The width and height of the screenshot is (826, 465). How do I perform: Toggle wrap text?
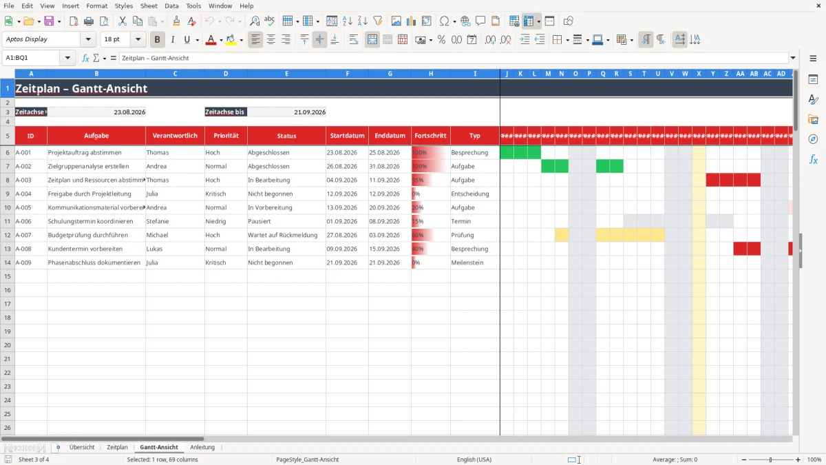354,40
